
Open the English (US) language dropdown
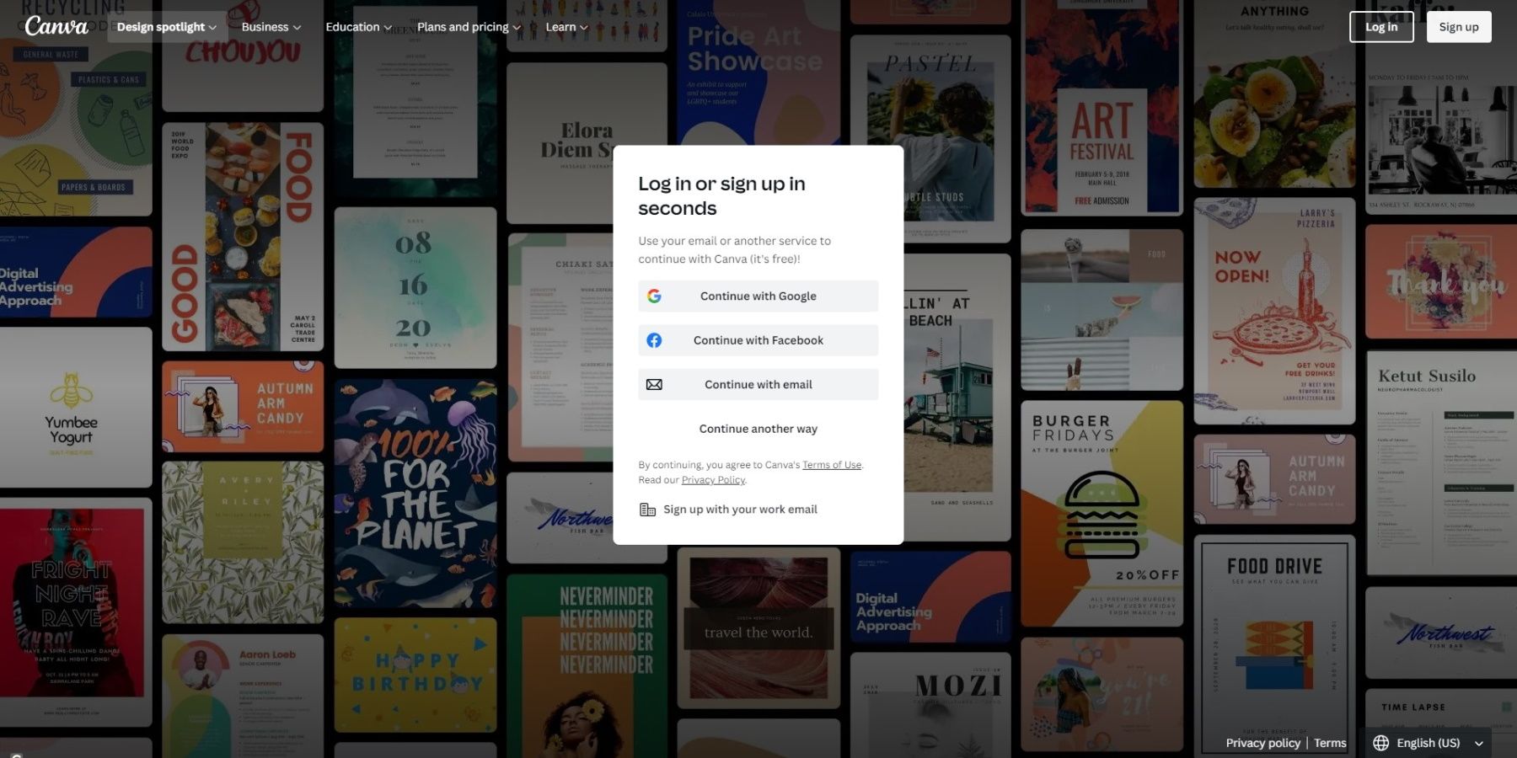pos(1428,743)
